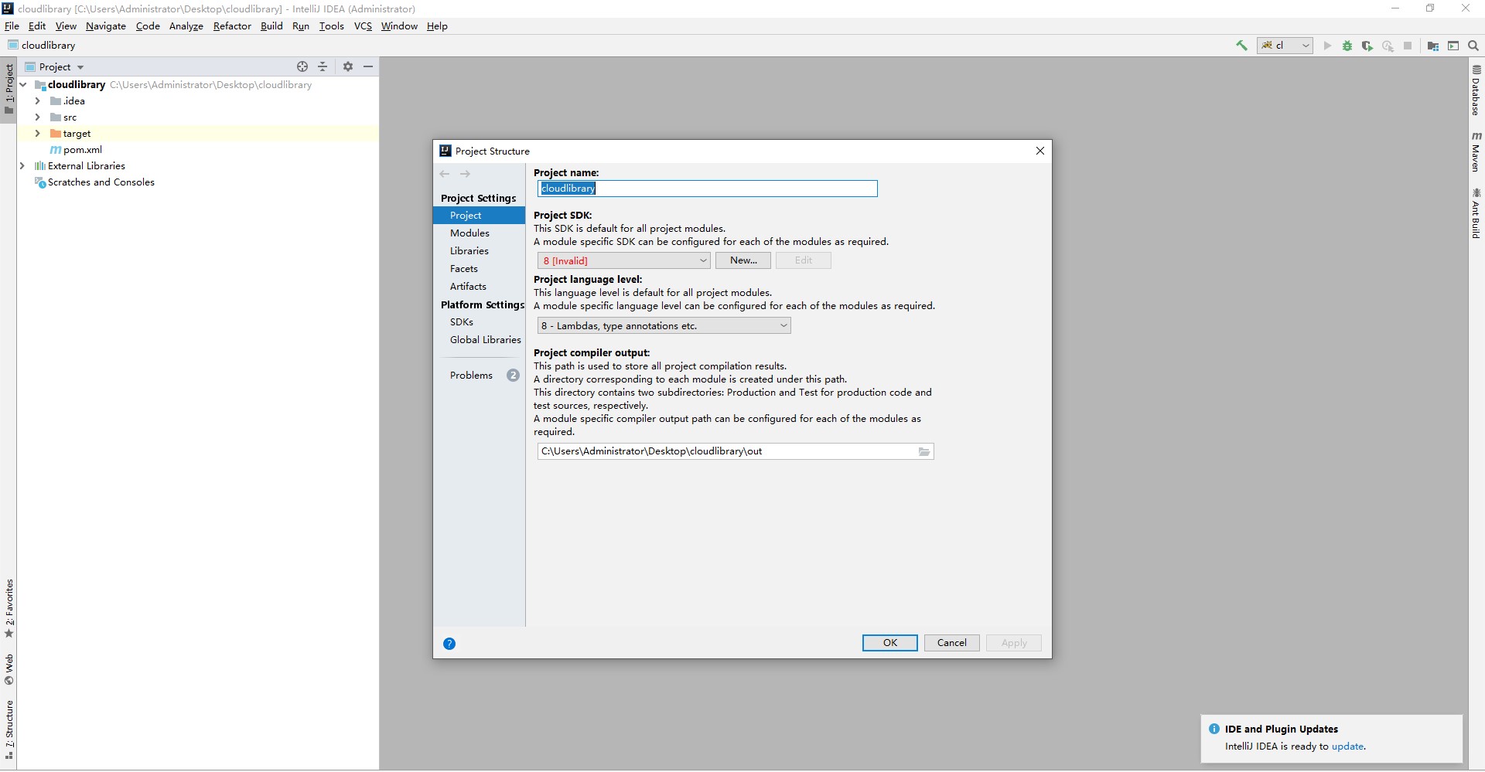
Task: Open the Maven tool window tab
Action: click(x=1476, y=151)
